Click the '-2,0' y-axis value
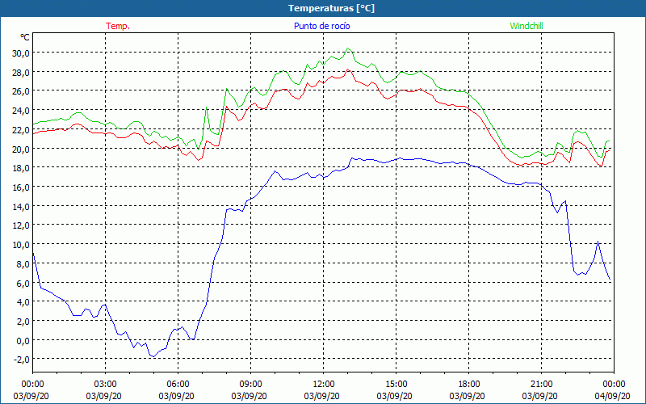The image size is (646, 404). point(22,360)
